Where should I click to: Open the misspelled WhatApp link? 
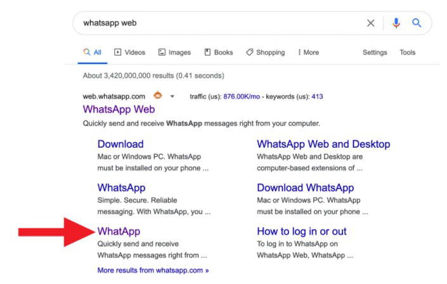pyautogui.click(x=119, y=231)
